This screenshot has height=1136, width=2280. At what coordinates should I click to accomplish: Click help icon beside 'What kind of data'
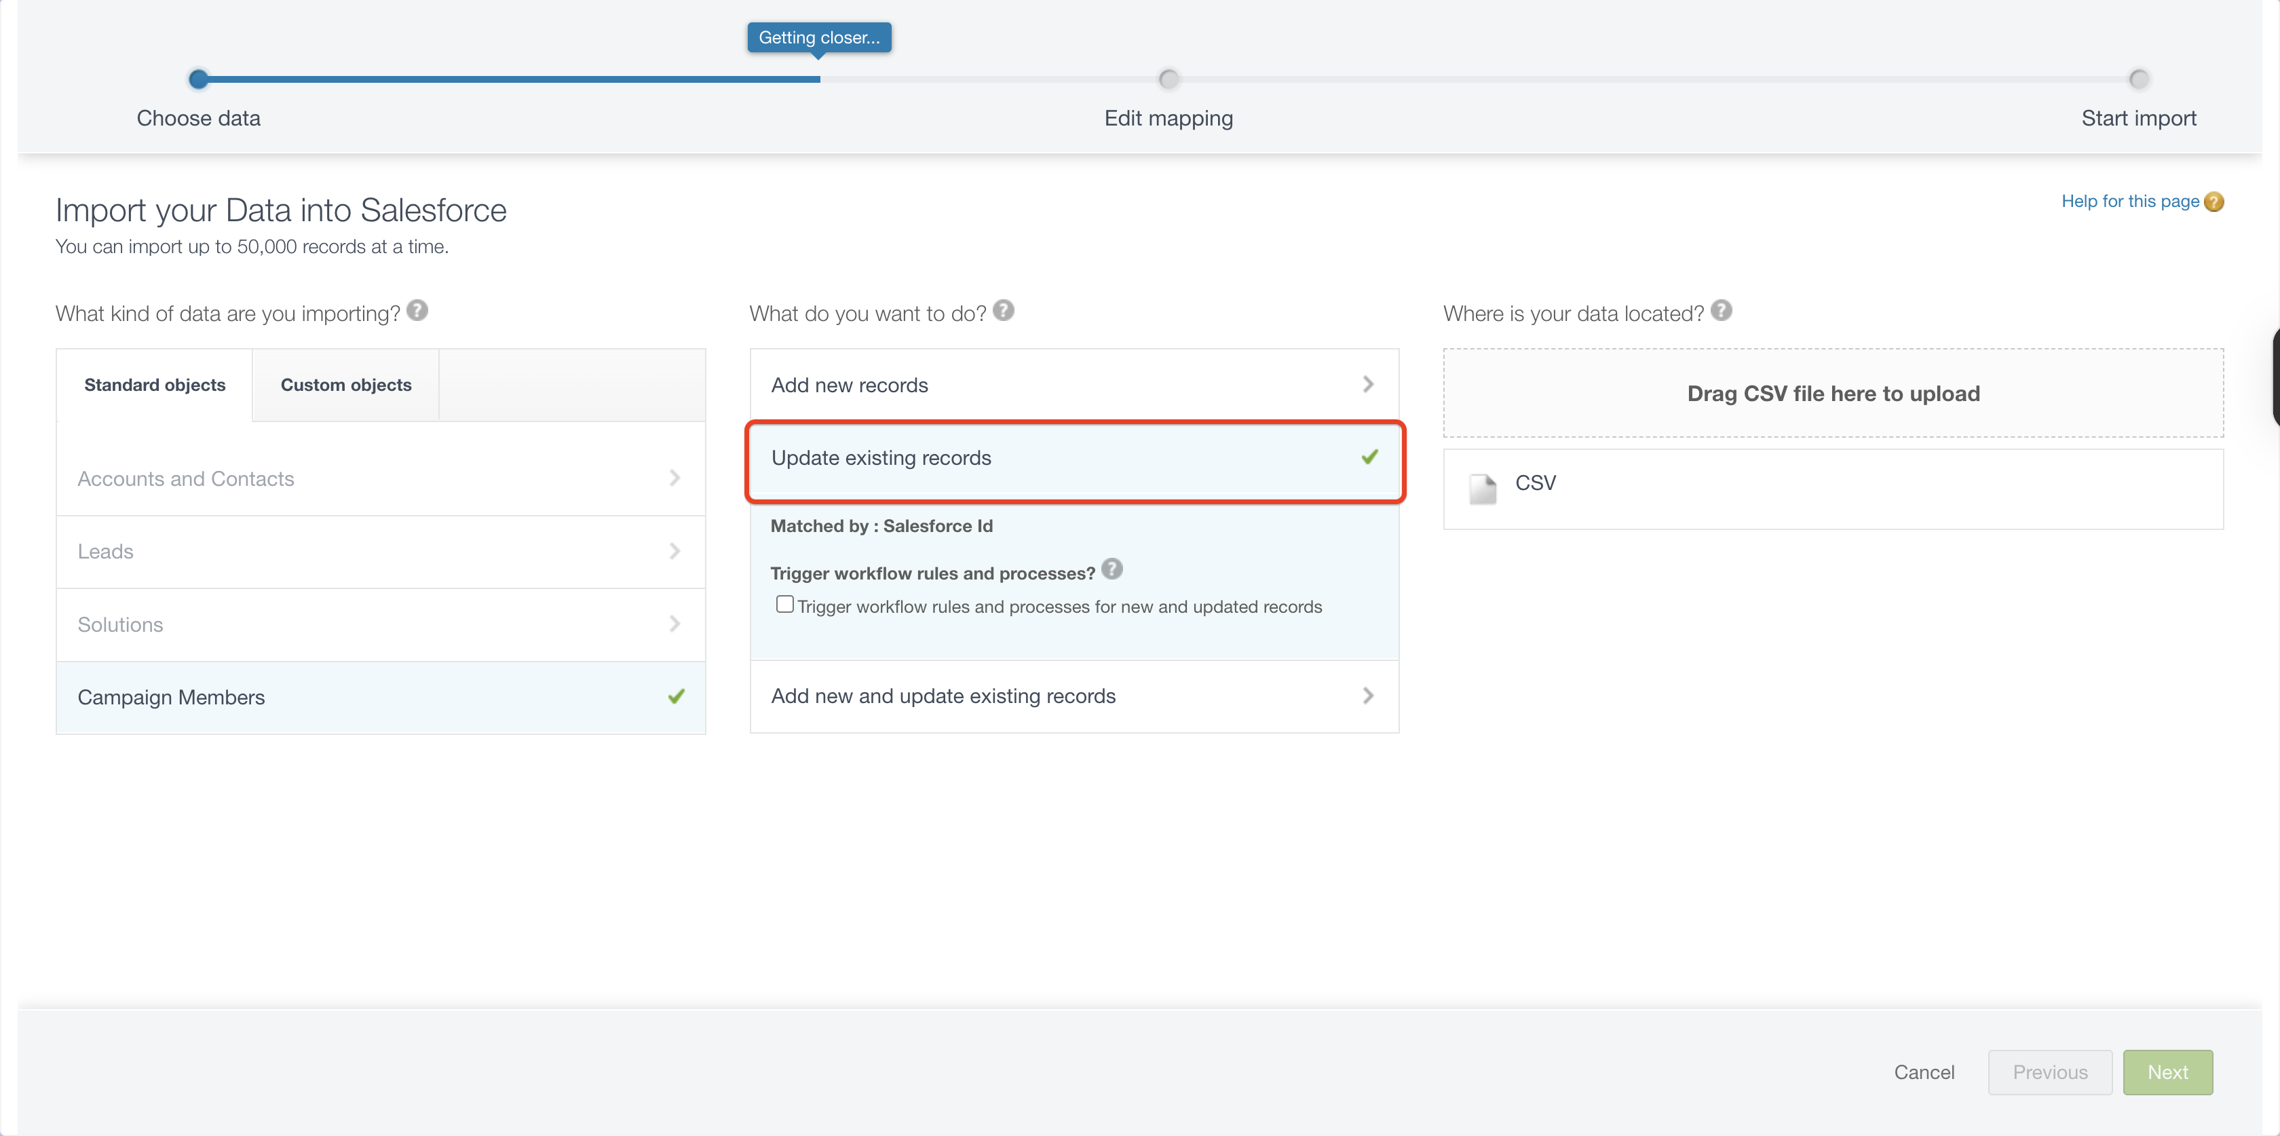pos(417,311)
